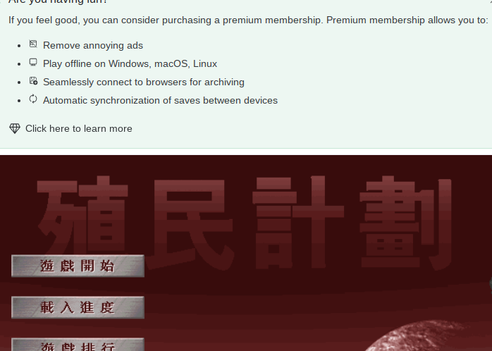Click the premium membership intro paragraph

click(x=248, y=20)
